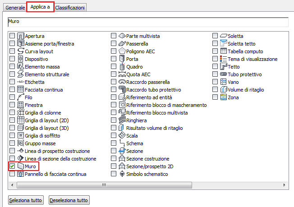Click the Muro name text field
294x207 pixels.
(x=148, y=22)
